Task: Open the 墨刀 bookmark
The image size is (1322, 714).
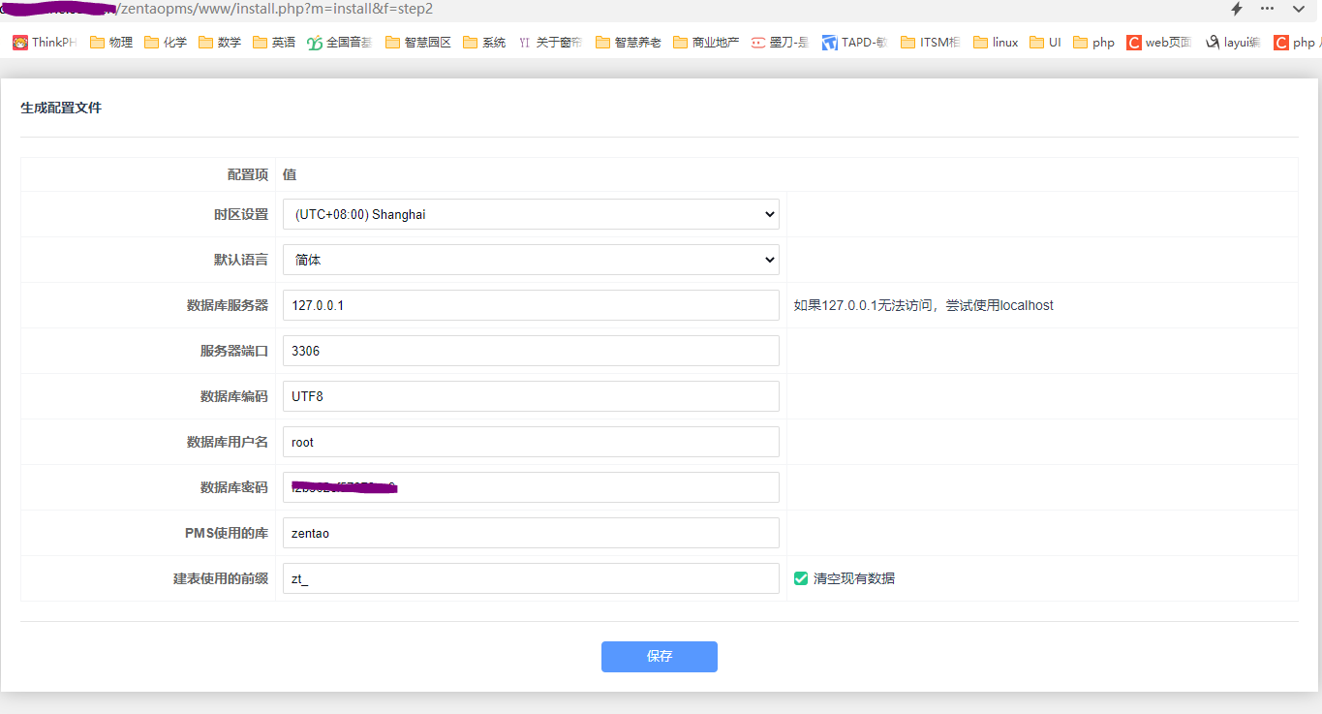Action: [780, 43]
